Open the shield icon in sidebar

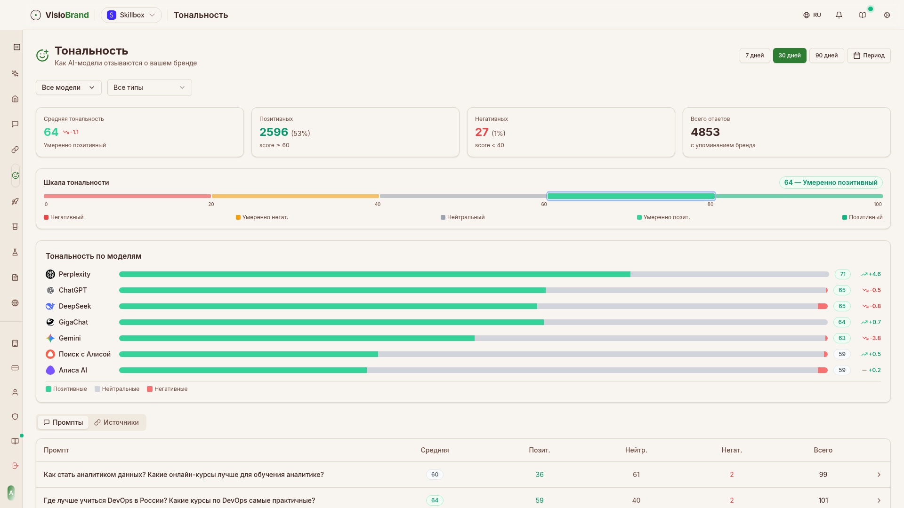click(x=15, y=417)
